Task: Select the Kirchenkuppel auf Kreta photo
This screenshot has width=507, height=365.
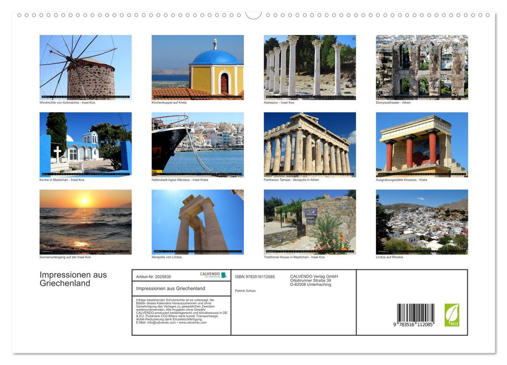Action: 198,67
